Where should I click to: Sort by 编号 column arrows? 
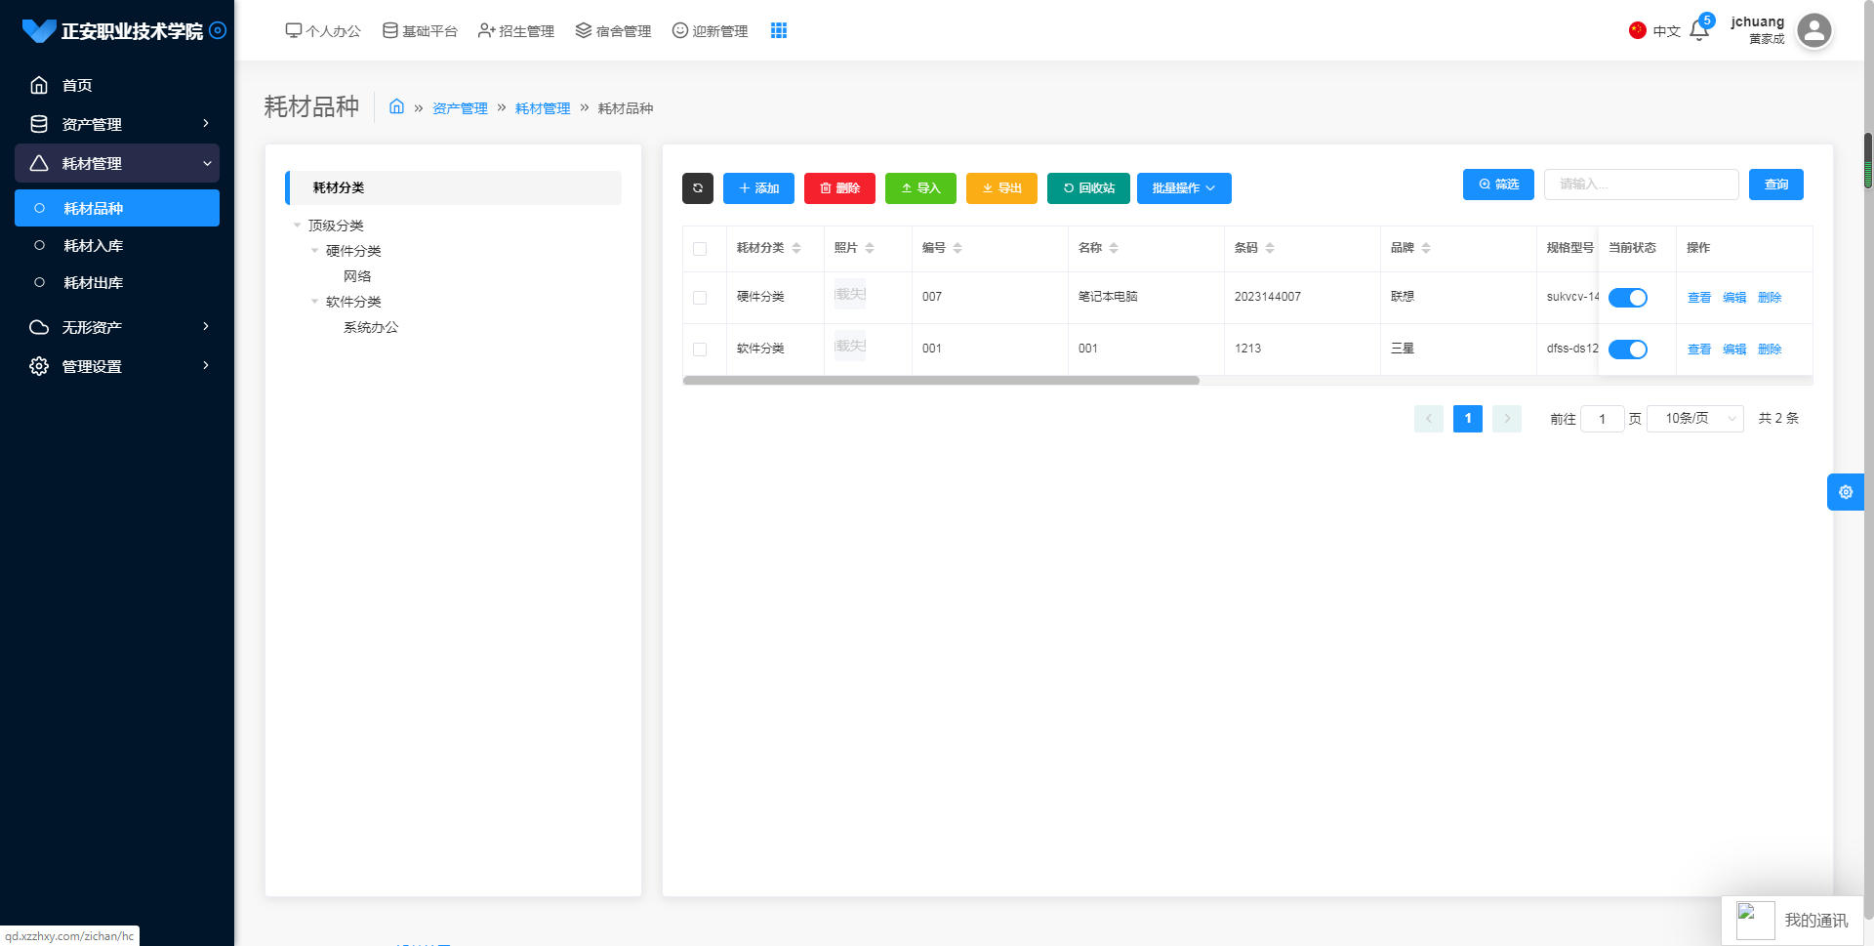(957, 248)
